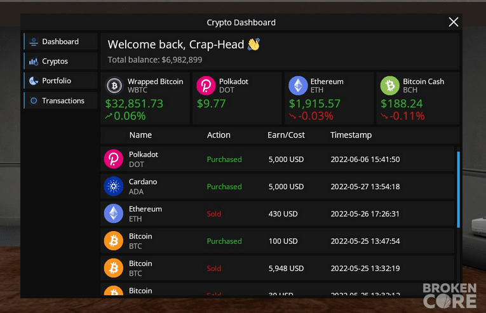Click the Bitcoin icon in 100 USD row
This screenshot has width=486, height=313.
(x=114, y=241)
